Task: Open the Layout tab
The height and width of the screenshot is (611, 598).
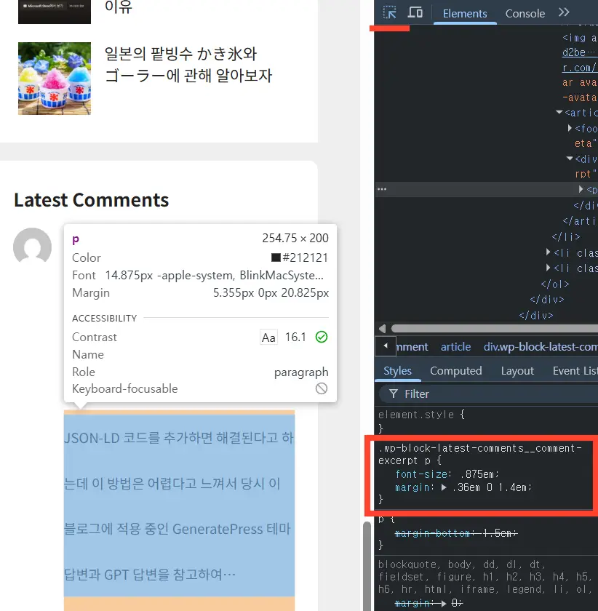Action: [517, 370]
